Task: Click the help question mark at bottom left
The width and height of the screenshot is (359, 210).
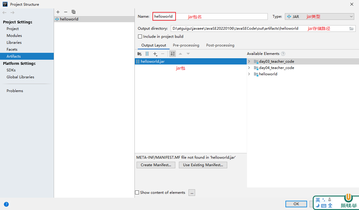Action: point(6,204)
